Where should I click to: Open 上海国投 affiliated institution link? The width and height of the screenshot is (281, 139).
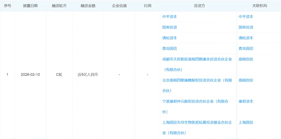pyautogui.click(x=246, y=123)
